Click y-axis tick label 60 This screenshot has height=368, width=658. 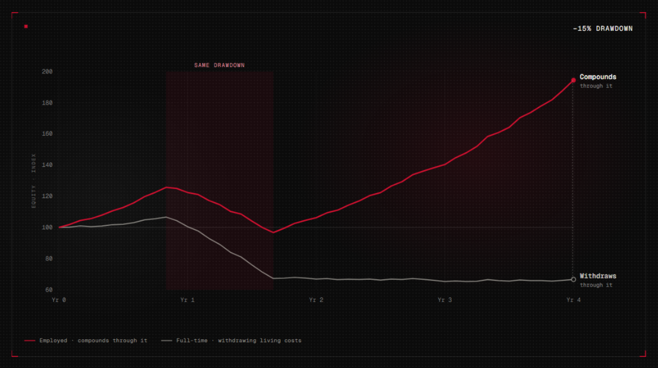pyautogui.click(x=49, y=290)
